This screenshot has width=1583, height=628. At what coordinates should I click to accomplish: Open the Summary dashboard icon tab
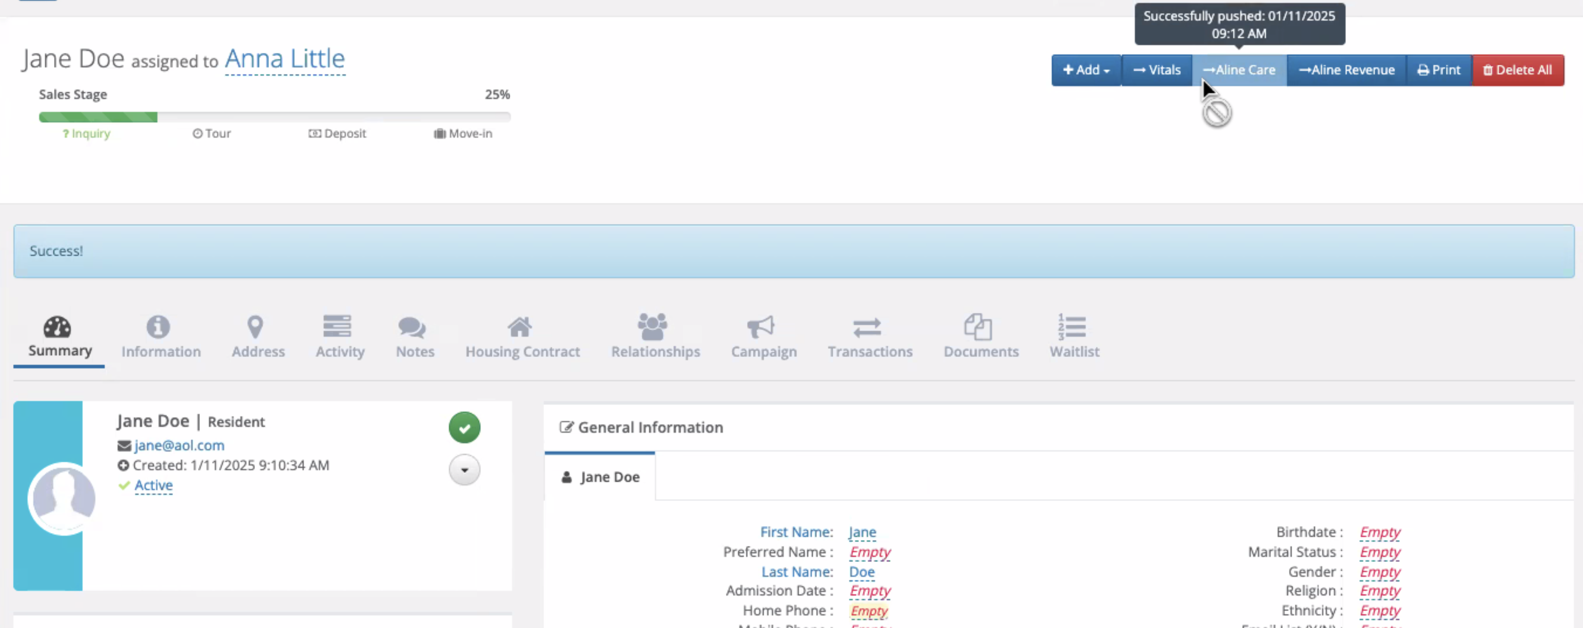pyautogui.click(x=58, y=328)
